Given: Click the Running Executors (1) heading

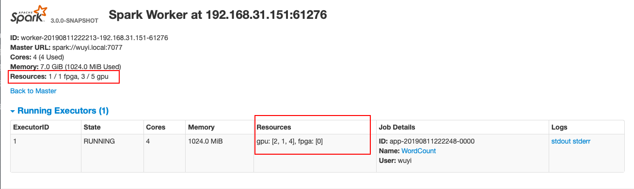Looking at the screenshot, I should (x=63, y=111).
